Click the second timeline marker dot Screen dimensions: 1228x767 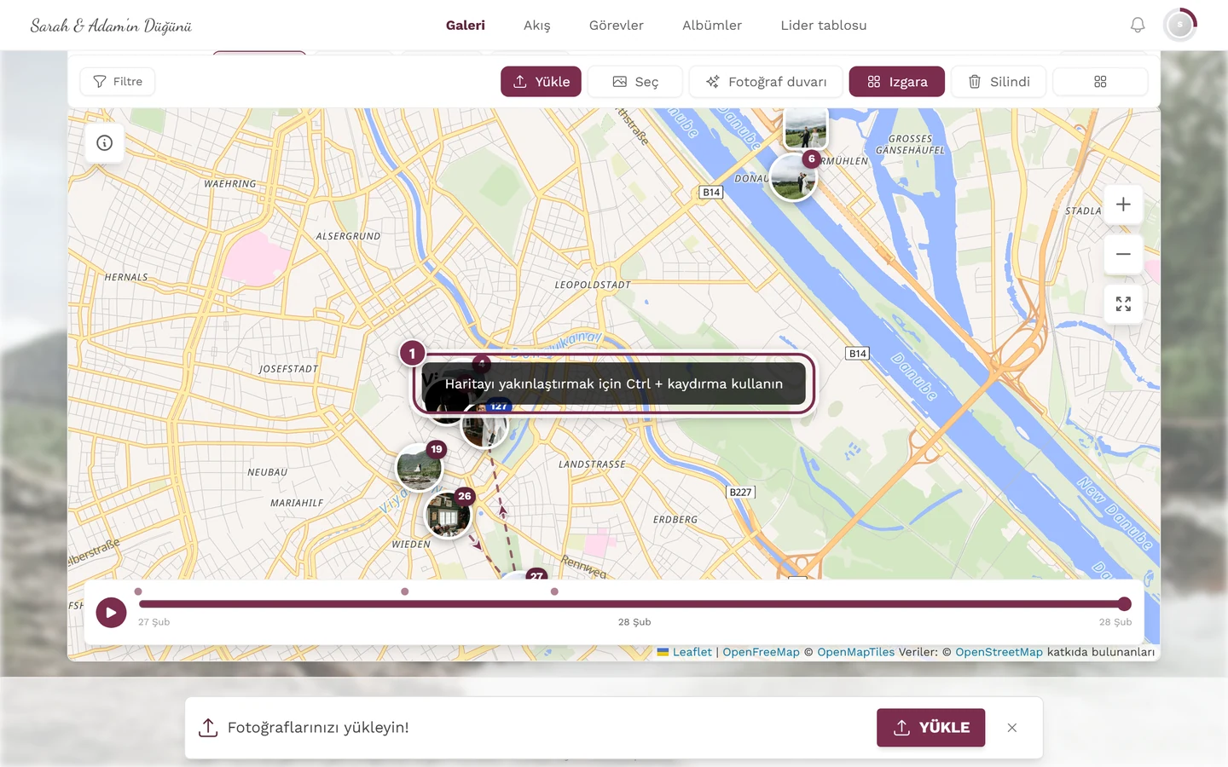(405, 591)
